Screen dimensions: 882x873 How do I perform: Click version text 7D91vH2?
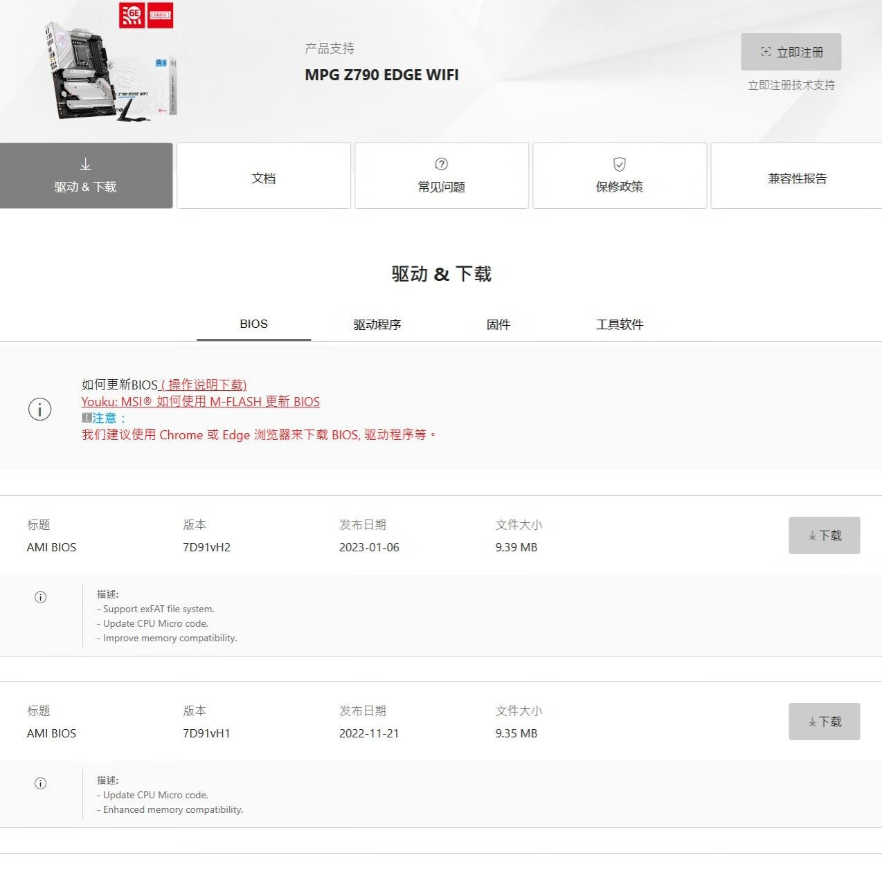pos(206,547)
